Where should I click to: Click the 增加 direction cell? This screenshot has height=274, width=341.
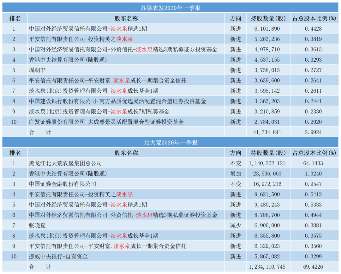click(x=236, y=174)
